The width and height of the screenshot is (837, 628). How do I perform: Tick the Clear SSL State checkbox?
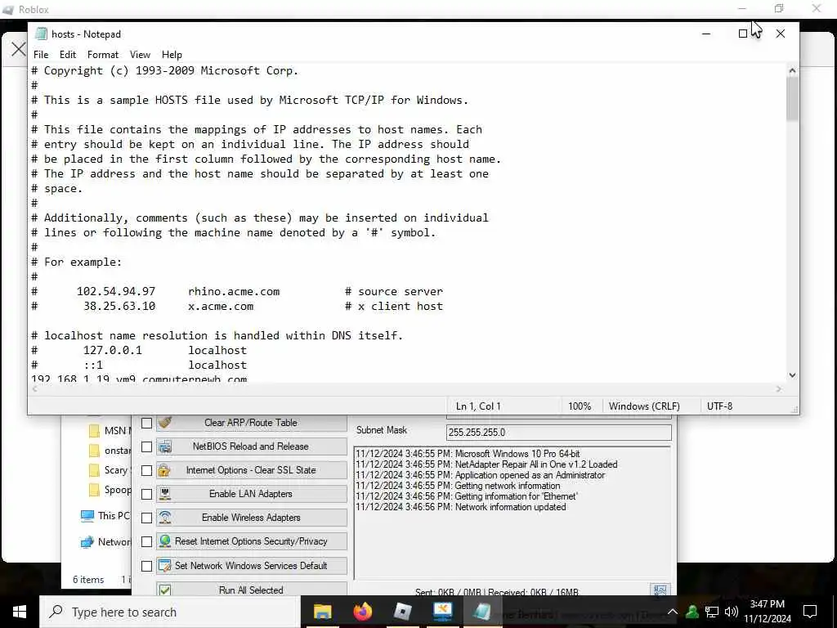pyautogui.click(x=146, y=470)
